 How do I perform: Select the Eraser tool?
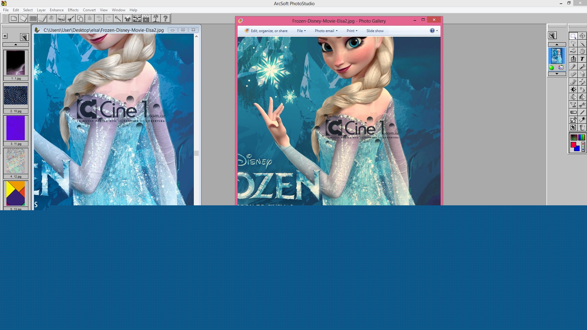click(x=573, y=74)
